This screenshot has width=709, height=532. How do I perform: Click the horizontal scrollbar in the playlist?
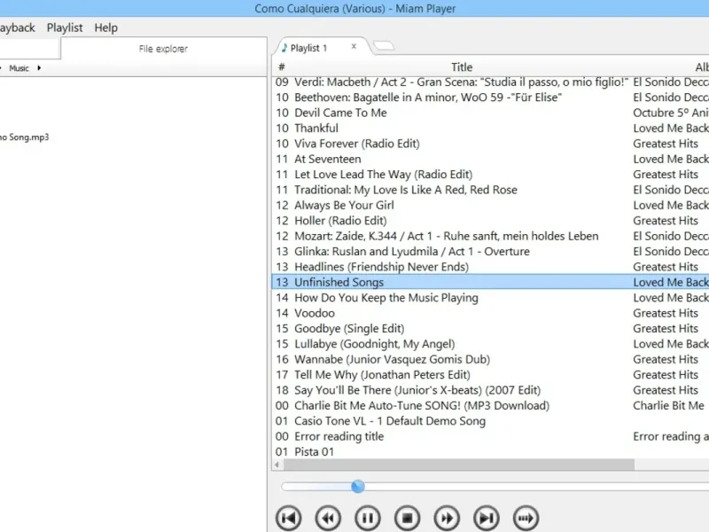(459, 465)
